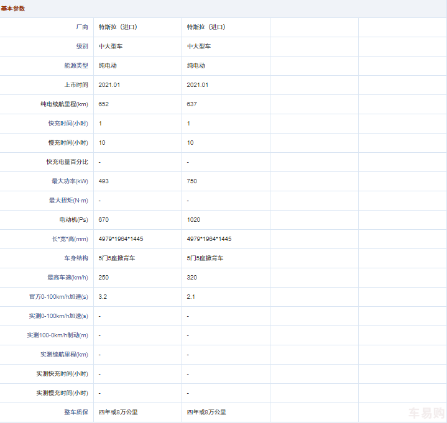The width and height of the screenshot is (447, 423).
Task: Click the range value 652
Action: click(x=103, y=104)
